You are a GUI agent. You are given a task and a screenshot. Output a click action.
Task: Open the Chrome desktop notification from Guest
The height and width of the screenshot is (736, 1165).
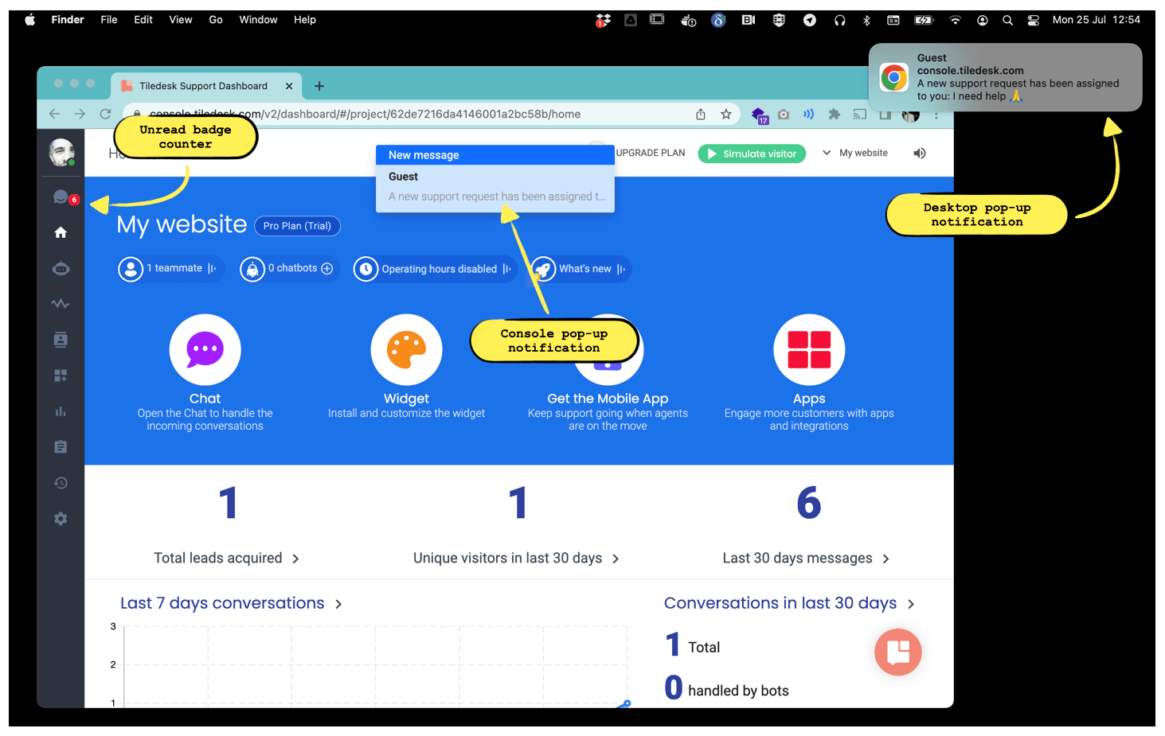tap(1006, 77)
